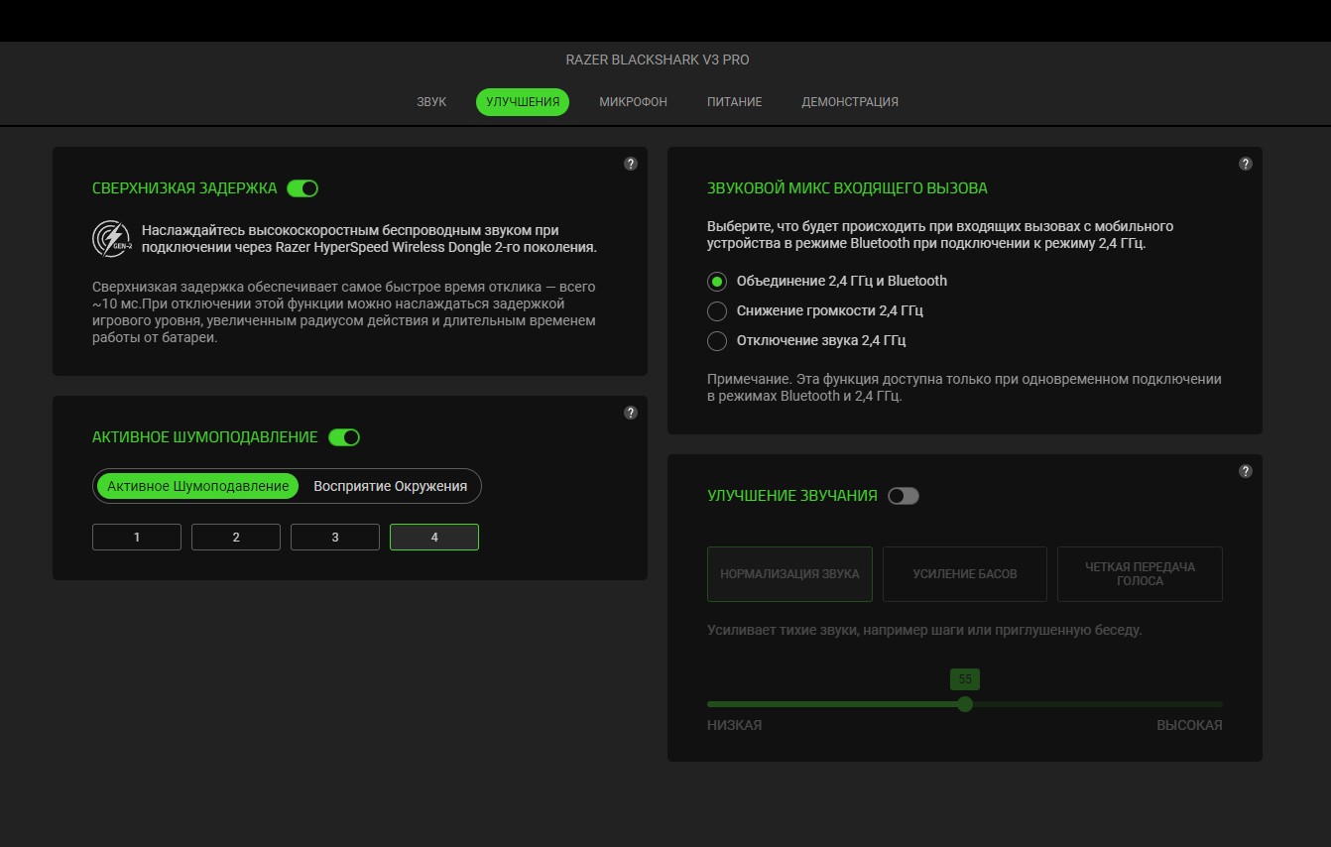Click the Усиливает тихие звуки description
Viewport: 1331px width, 847px height.
point(924,630)
